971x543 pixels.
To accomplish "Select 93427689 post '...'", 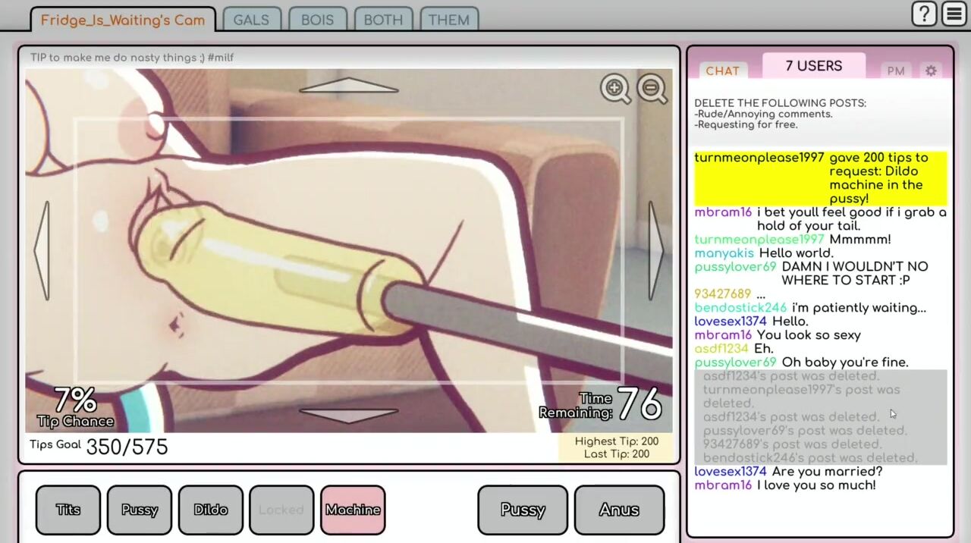I will point(730,294).
